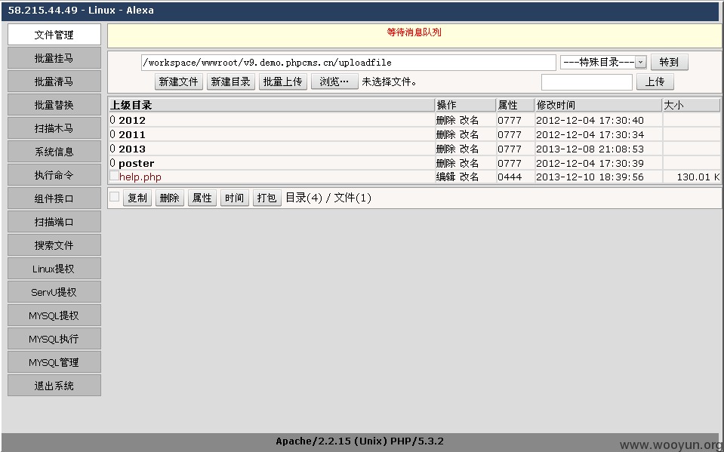Rename the 2013 folder via 改名
724x452 pixels.
coord(469,149)
